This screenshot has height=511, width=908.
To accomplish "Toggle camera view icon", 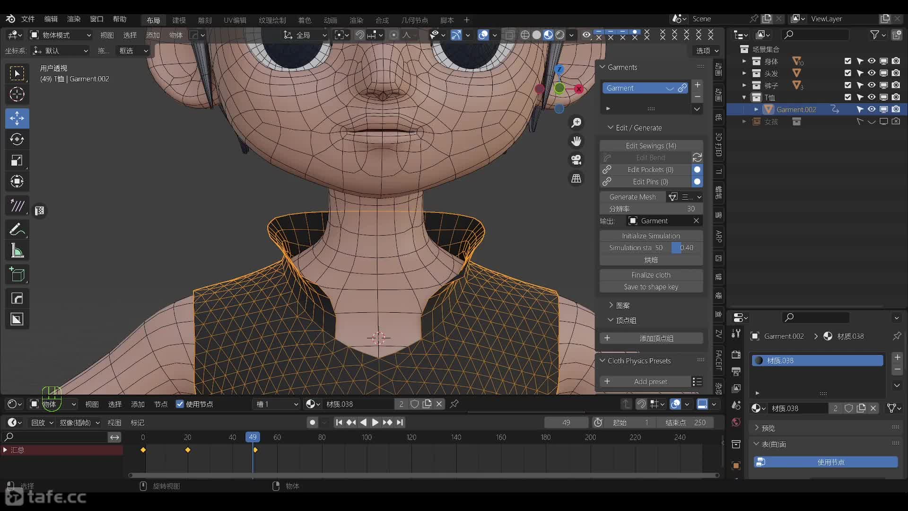I will (x=576, y=160).
